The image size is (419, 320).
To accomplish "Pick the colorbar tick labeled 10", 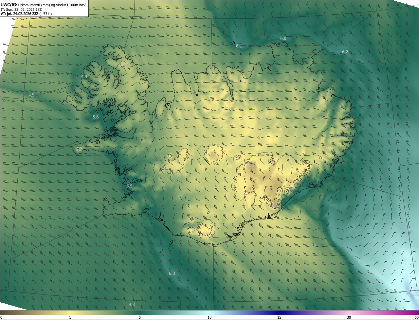I will tap(209, 317).
